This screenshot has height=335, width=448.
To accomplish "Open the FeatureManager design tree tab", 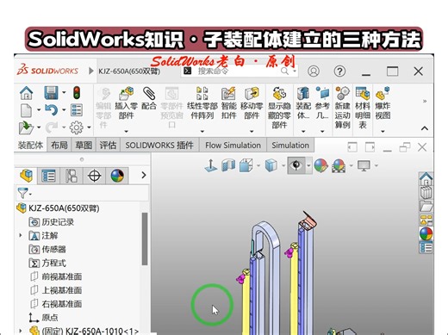I will (26, 176).
